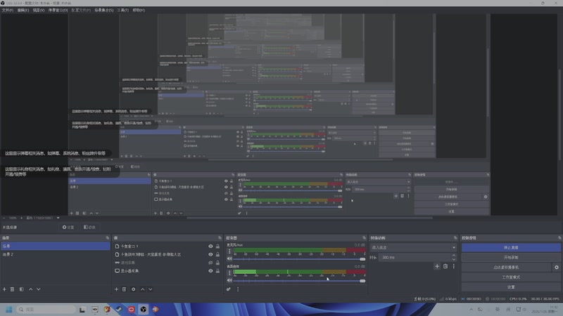Open OBS Studio from the taskbar
This screenshot has height=316, width=563.
click(x=144, y=309)
